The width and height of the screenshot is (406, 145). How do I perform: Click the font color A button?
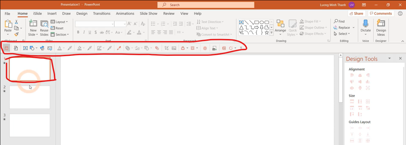coord(140,32)
